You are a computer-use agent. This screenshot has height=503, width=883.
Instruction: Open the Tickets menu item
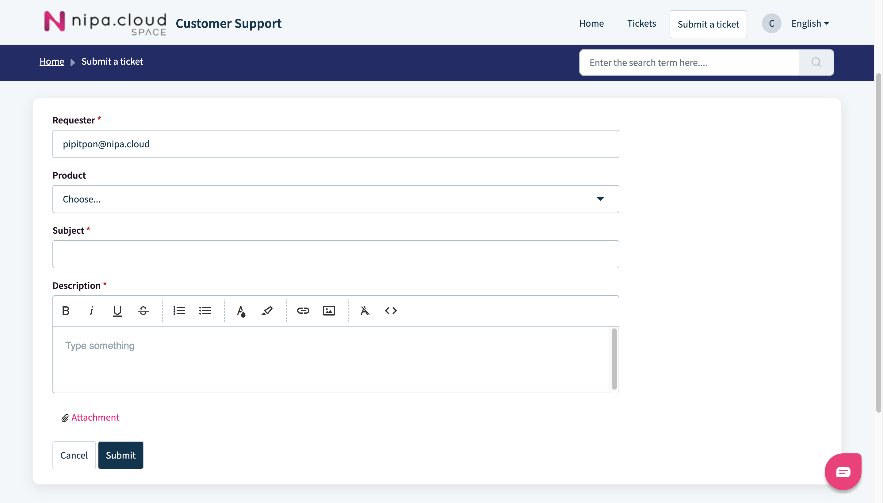coord(641,24)
